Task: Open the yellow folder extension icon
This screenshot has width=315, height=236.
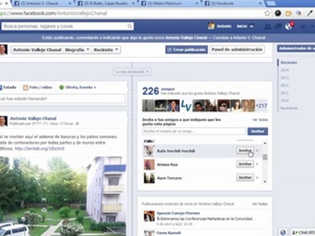Action: click(288, 13)
